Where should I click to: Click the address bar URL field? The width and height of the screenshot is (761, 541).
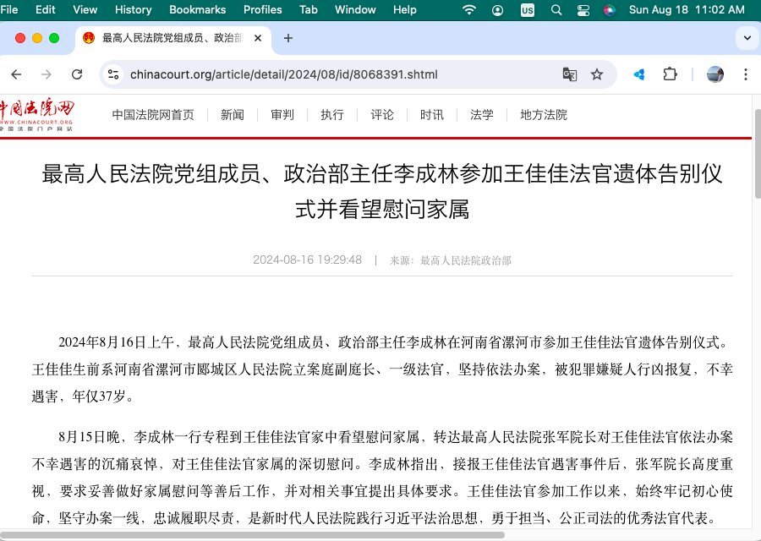coord(338,74)
